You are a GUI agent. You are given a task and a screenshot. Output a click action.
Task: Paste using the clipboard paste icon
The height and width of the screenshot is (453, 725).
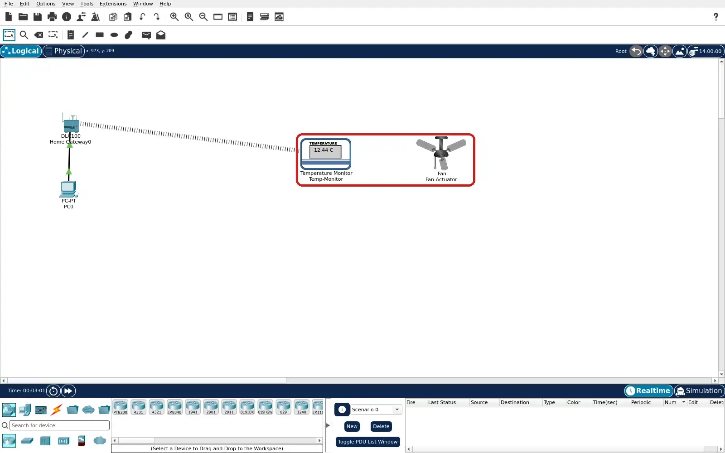(x=128, y=17)
